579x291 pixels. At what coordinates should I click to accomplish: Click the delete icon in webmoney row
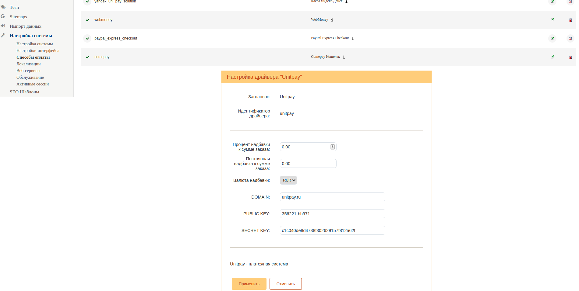570,20
